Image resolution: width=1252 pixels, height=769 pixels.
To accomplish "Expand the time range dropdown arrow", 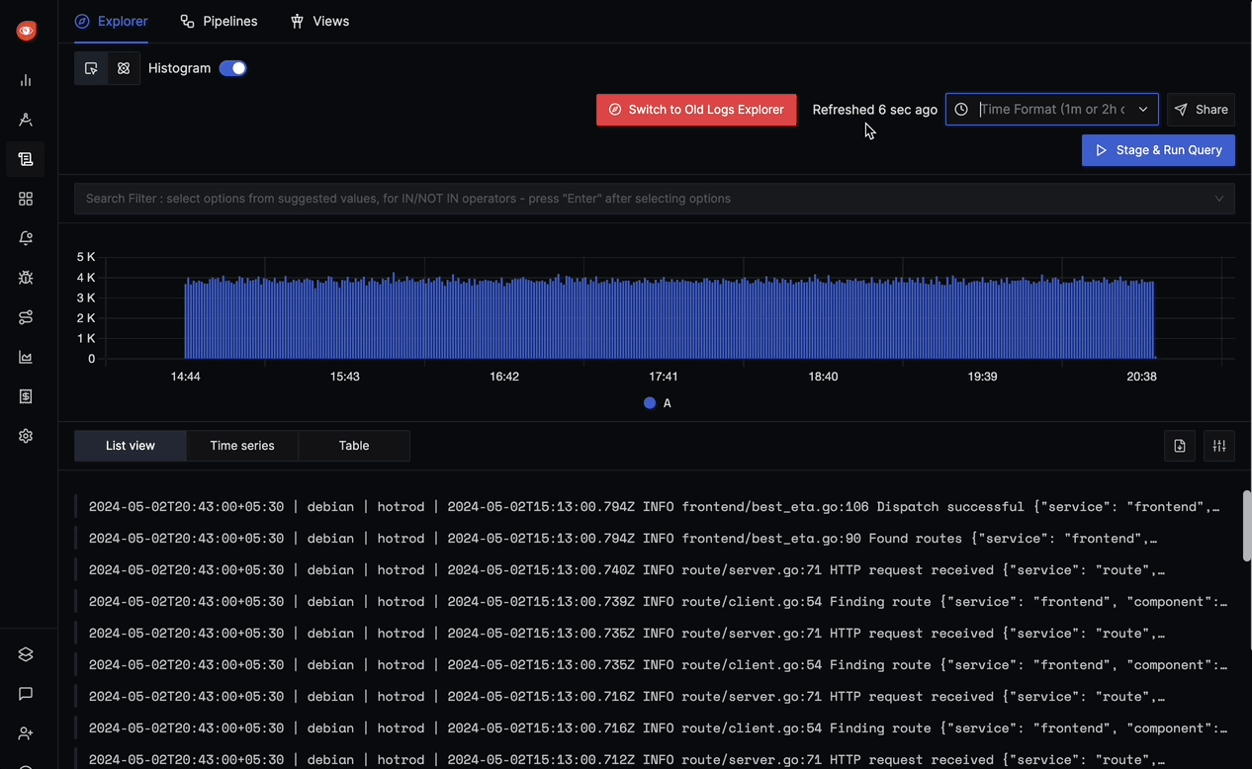I will [x=1143, y=110].
